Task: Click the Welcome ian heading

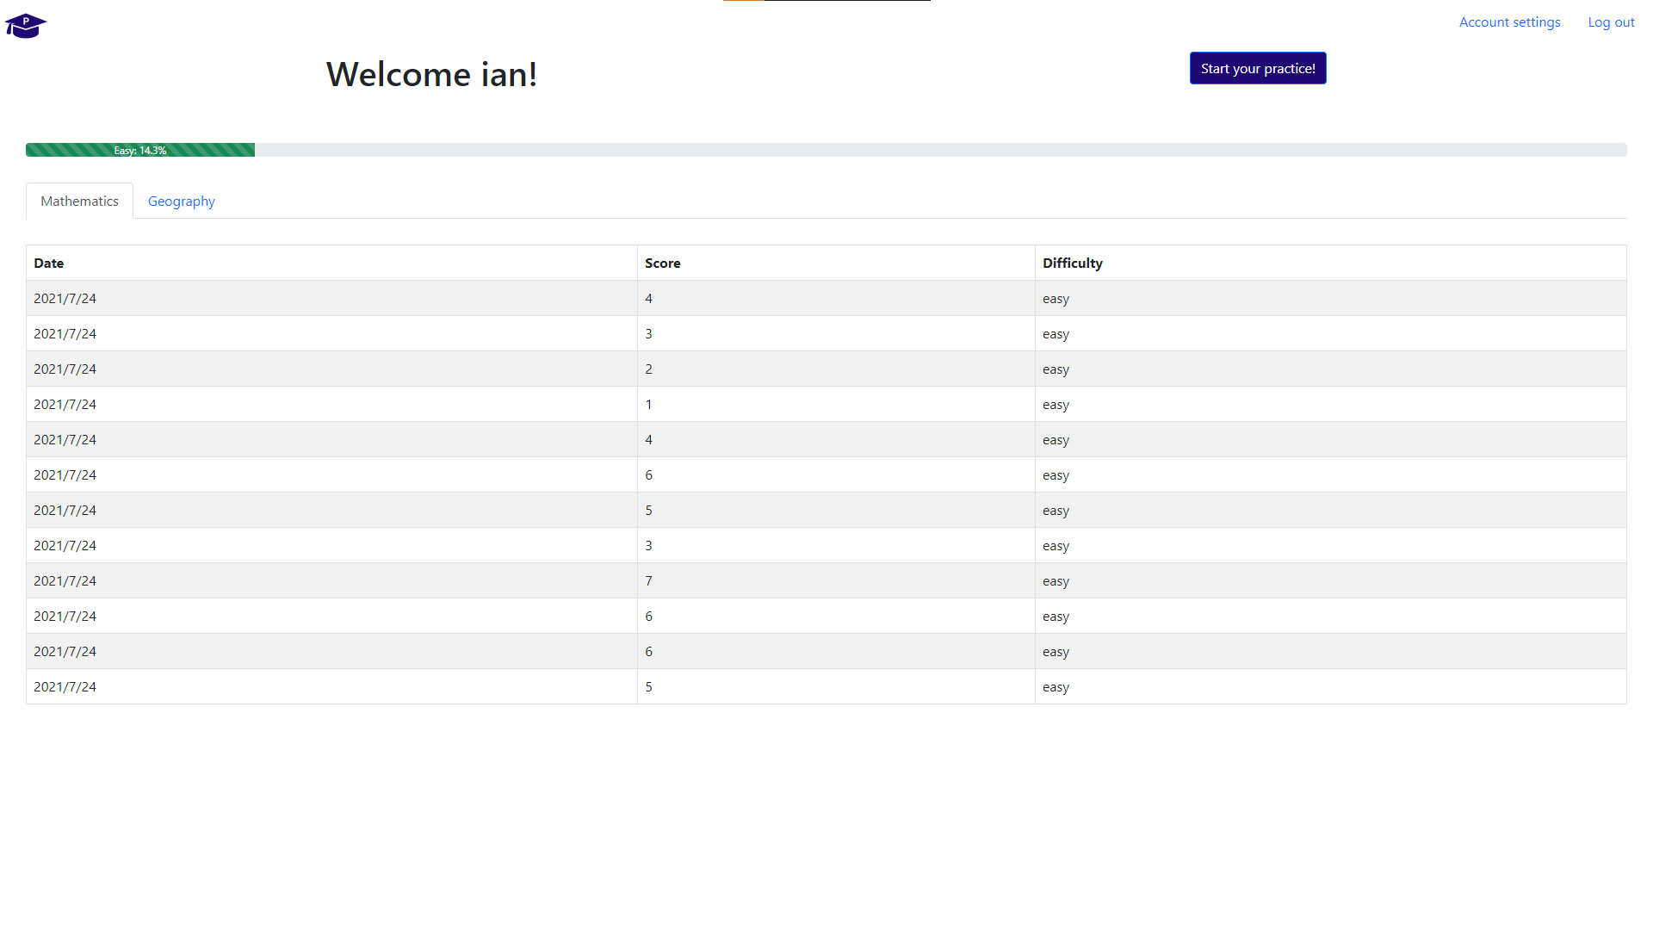Action: click(x=431, y=75)
